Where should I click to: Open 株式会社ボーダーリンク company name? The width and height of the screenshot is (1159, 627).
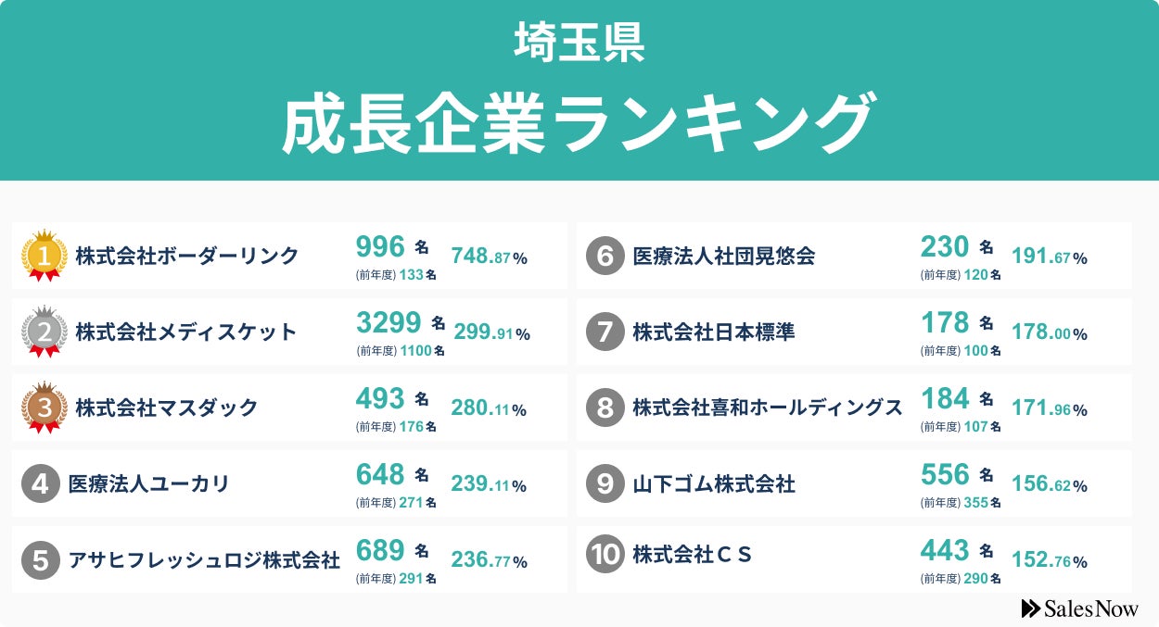187,256
